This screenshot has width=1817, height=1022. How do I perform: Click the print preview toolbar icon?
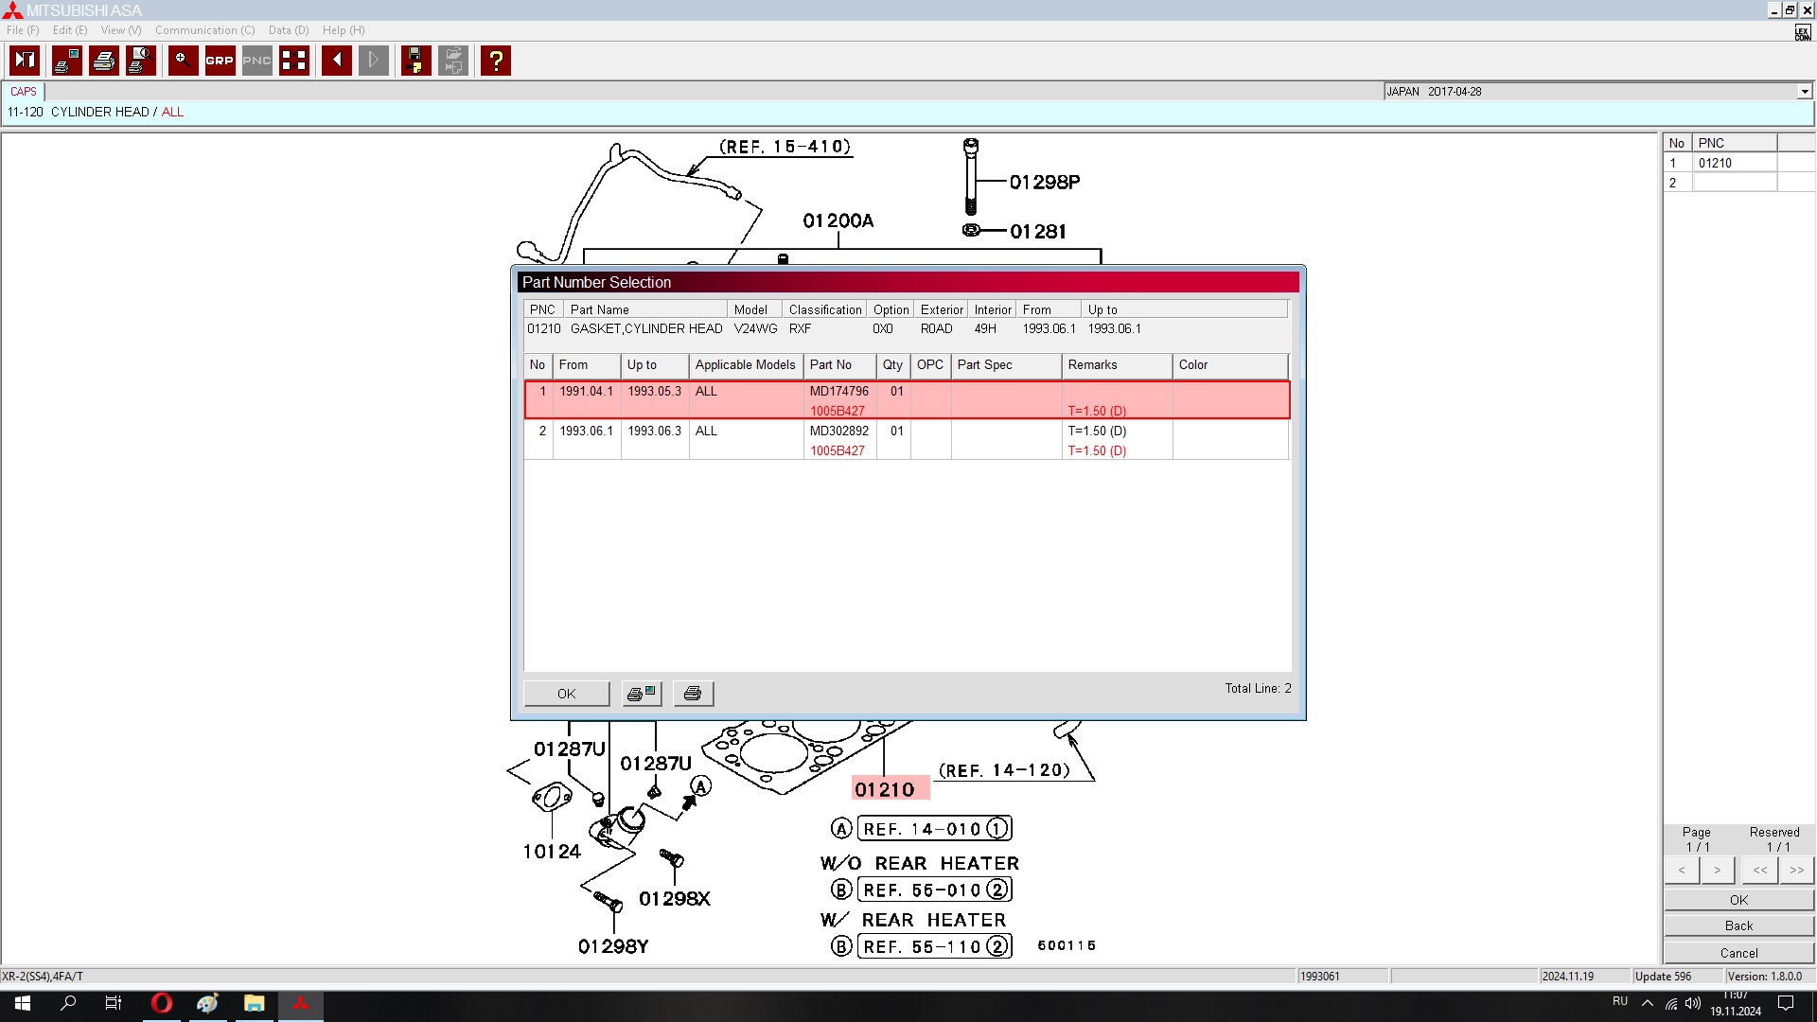tap(141, 61)
